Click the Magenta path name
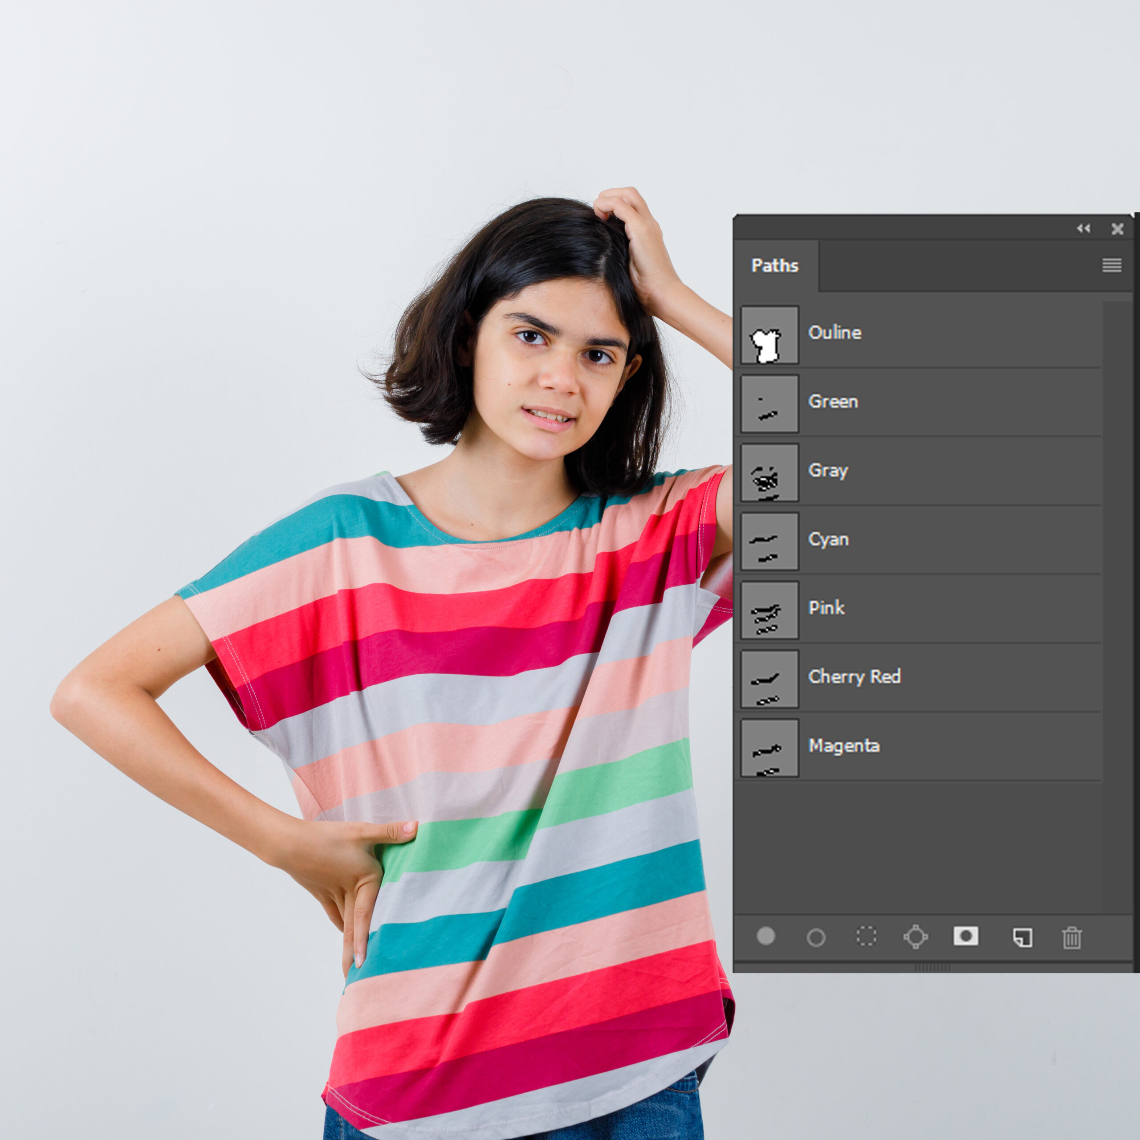This screenshot has width=1140, height=1140. click(844, 745)
